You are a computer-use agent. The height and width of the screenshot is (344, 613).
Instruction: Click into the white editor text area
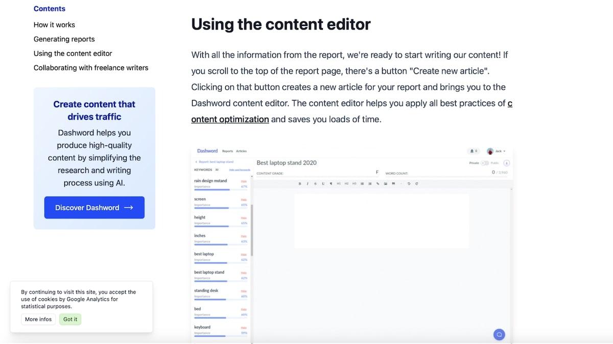(x=382, y=221)
